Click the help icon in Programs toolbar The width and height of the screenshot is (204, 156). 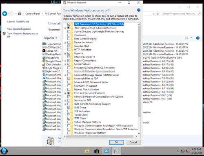coord(198,38)
